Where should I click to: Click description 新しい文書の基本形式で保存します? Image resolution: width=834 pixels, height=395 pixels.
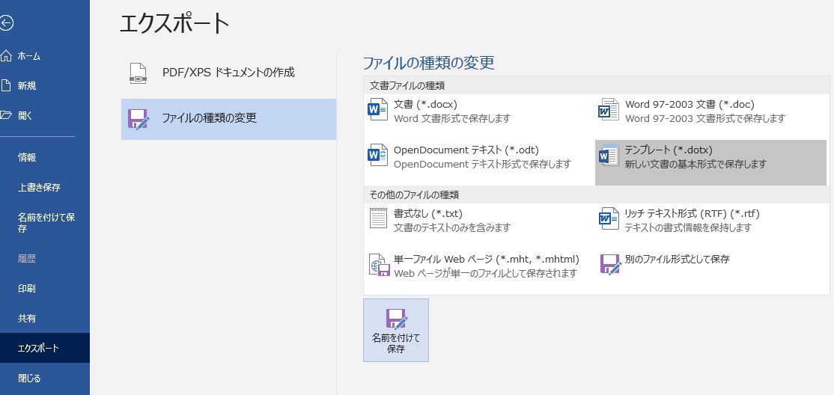click(695, 165)
